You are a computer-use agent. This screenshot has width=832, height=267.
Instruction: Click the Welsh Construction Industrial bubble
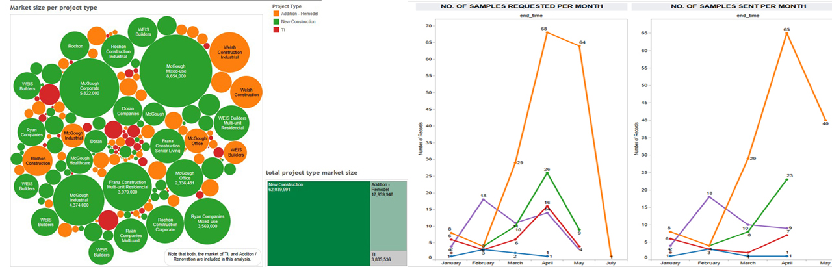pos(229,51)
